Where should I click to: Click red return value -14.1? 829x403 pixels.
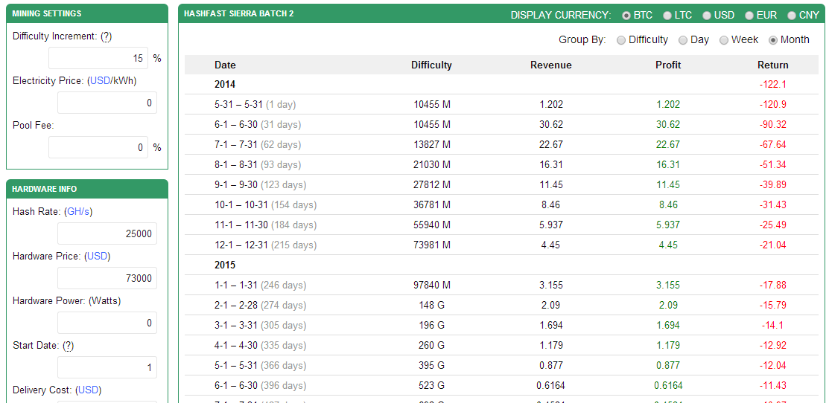773,325
